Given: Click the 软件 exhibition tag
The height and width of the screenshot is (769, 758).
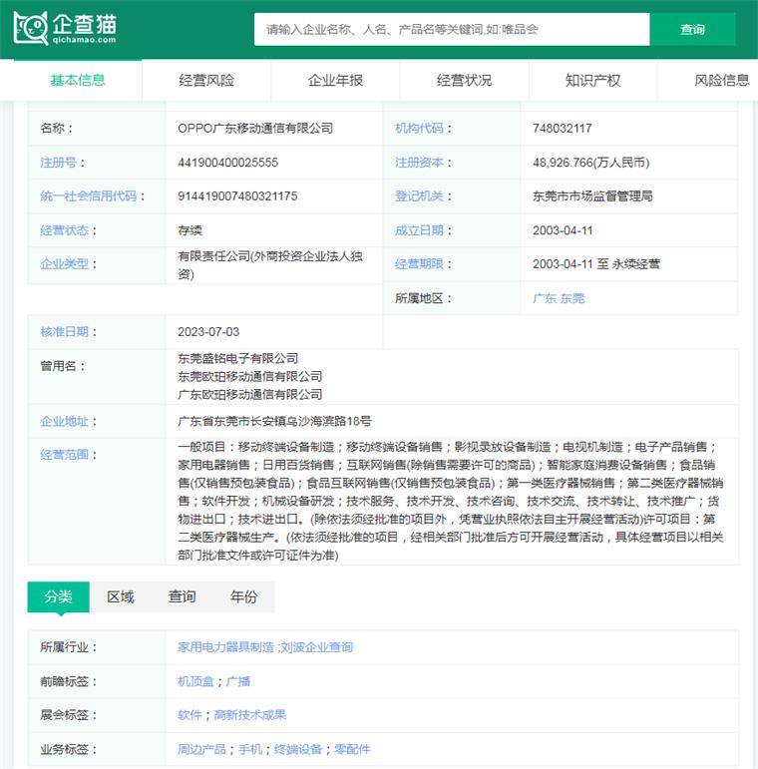Looking at the screenshot, I should (x=189, y=715).
